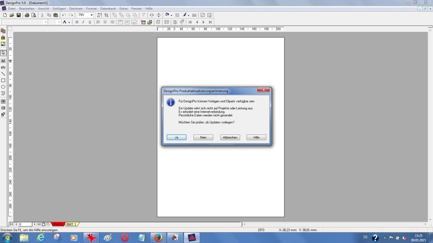The width and height of the screenshot is (433, 243).
Task: Set vertical alignment to middle
Action: coord(127,22)
